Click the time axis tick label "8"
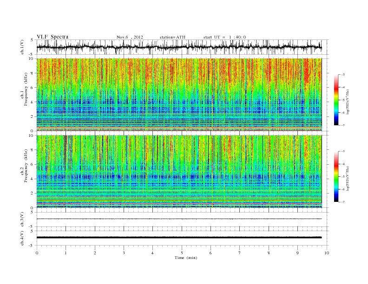The image size is (368, 284). tap(269, 253)
